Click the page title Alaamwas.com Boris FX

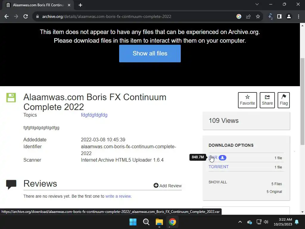tap(95, 102)
